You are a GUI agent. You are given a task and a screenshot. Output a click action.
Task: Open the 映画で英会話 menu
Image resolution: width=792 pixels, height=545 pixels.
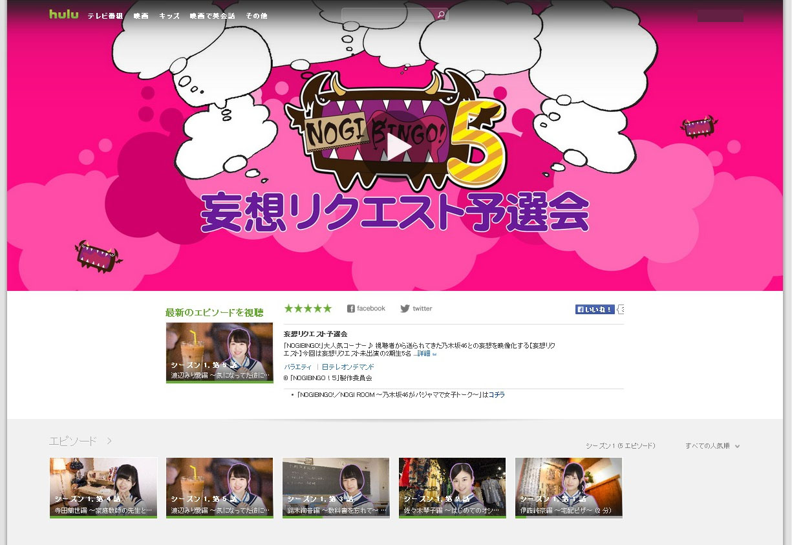(213, 16)
